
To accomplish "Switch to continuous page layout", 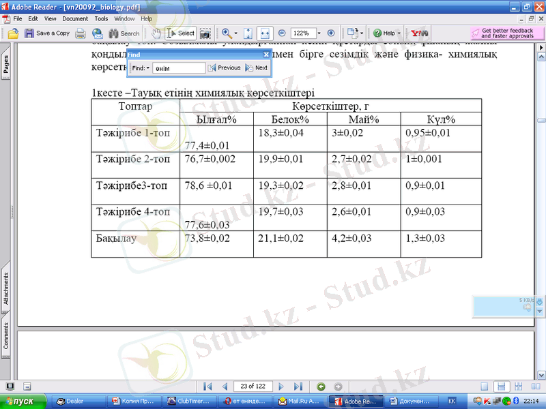I will (500, 387).
